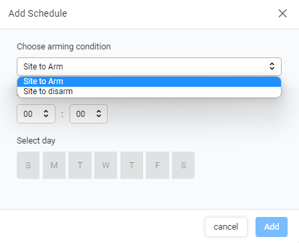Screen dimensions: 299x243
Task: Click the minute field up-down arrows
Action: pos(98,113)
